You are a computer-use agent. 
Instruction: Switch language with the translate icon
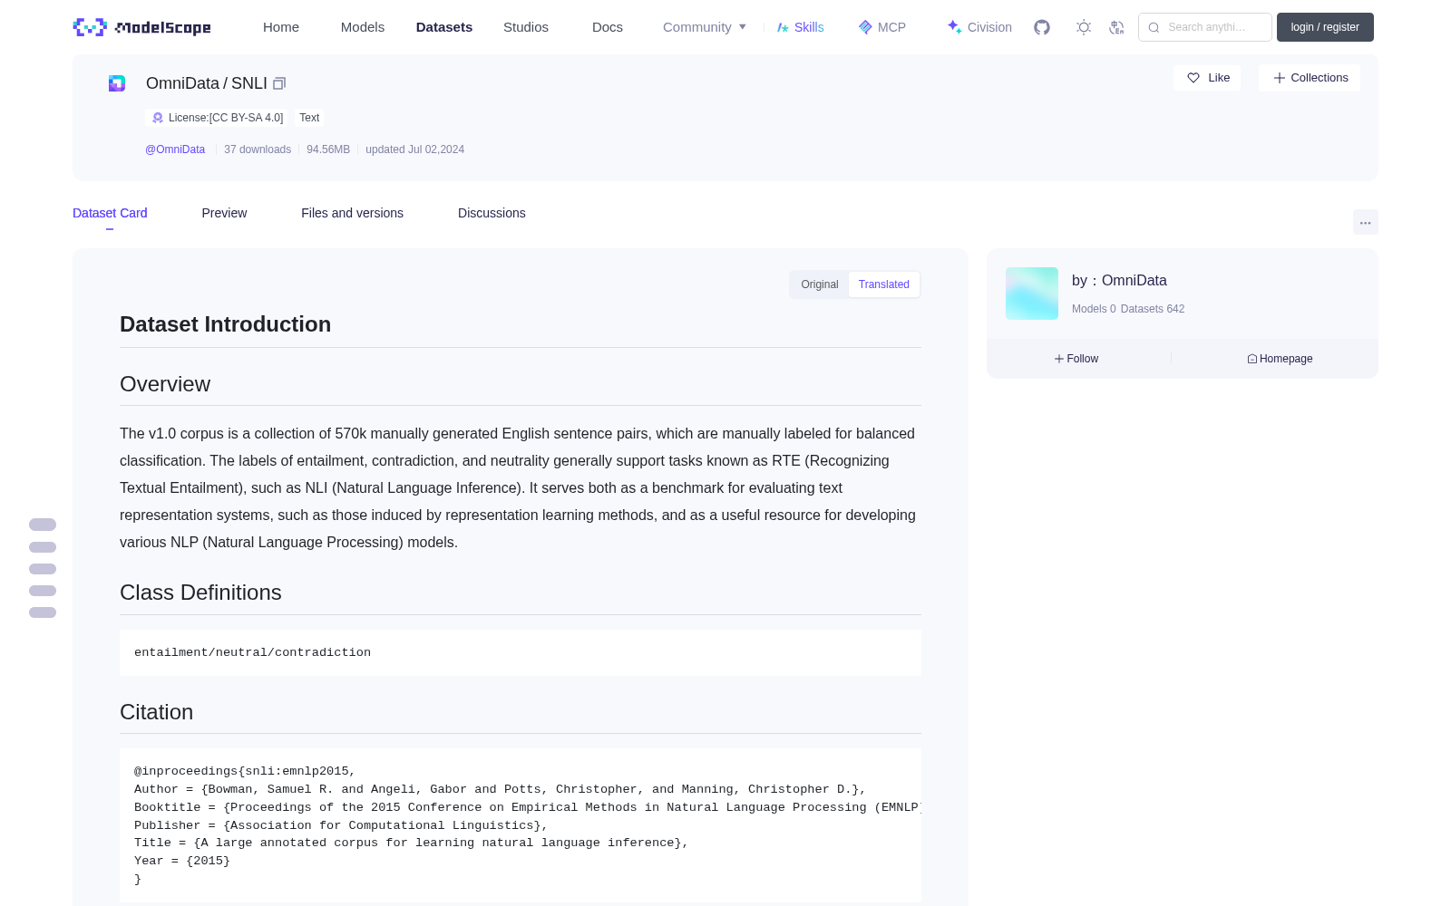pyautogui.click(x=1117, y=27)
